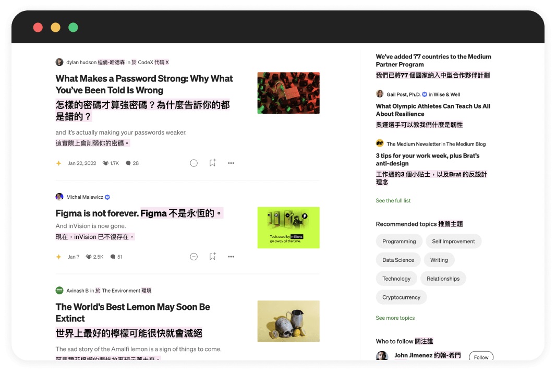Click See more topics
The image size is (556, 373).
(395, 318)
